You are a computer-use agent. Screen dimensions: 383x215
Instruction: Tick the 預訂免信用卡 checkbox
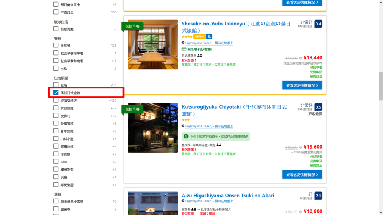click(x=56, y=4)
